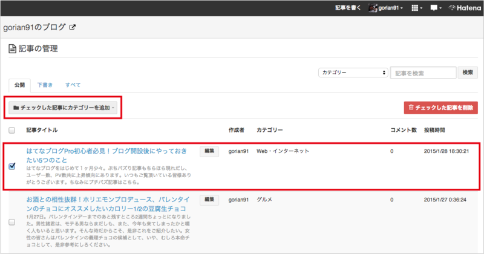The height and width of the screenshot is (254, 484).
Task: Open the カテゴリー filter dropdown
Action: [353, 73]
